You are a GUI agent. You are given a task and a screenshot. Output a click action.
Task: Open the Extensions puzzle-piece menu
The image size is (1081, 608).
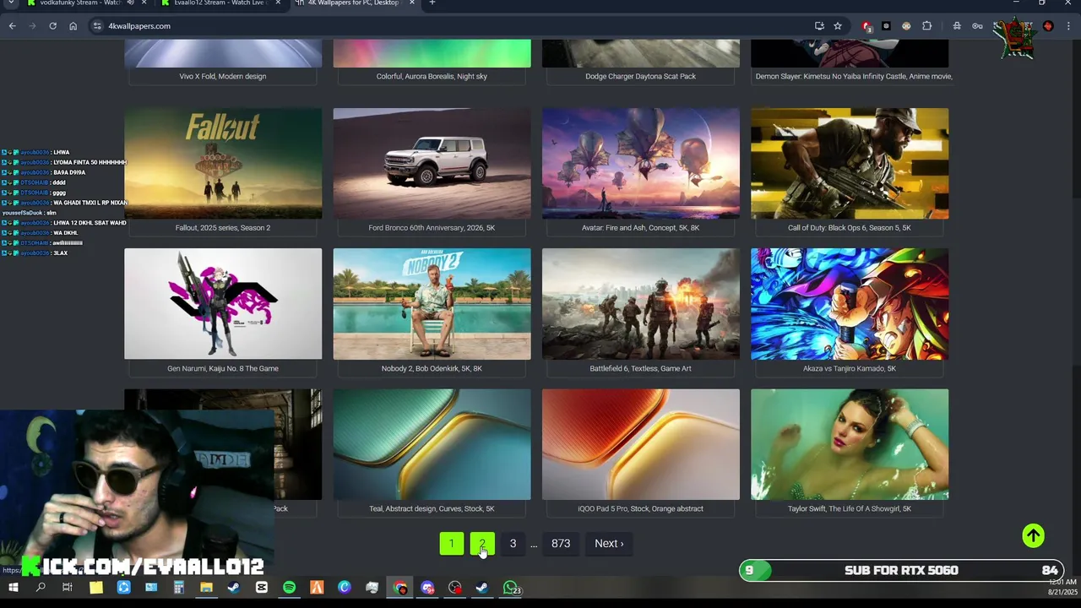point(926,26)
